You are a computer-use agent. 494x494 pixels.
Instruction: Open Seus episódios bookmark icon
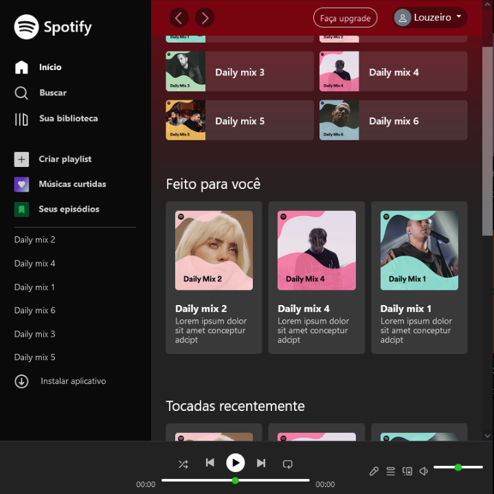[x=21, y=210]
